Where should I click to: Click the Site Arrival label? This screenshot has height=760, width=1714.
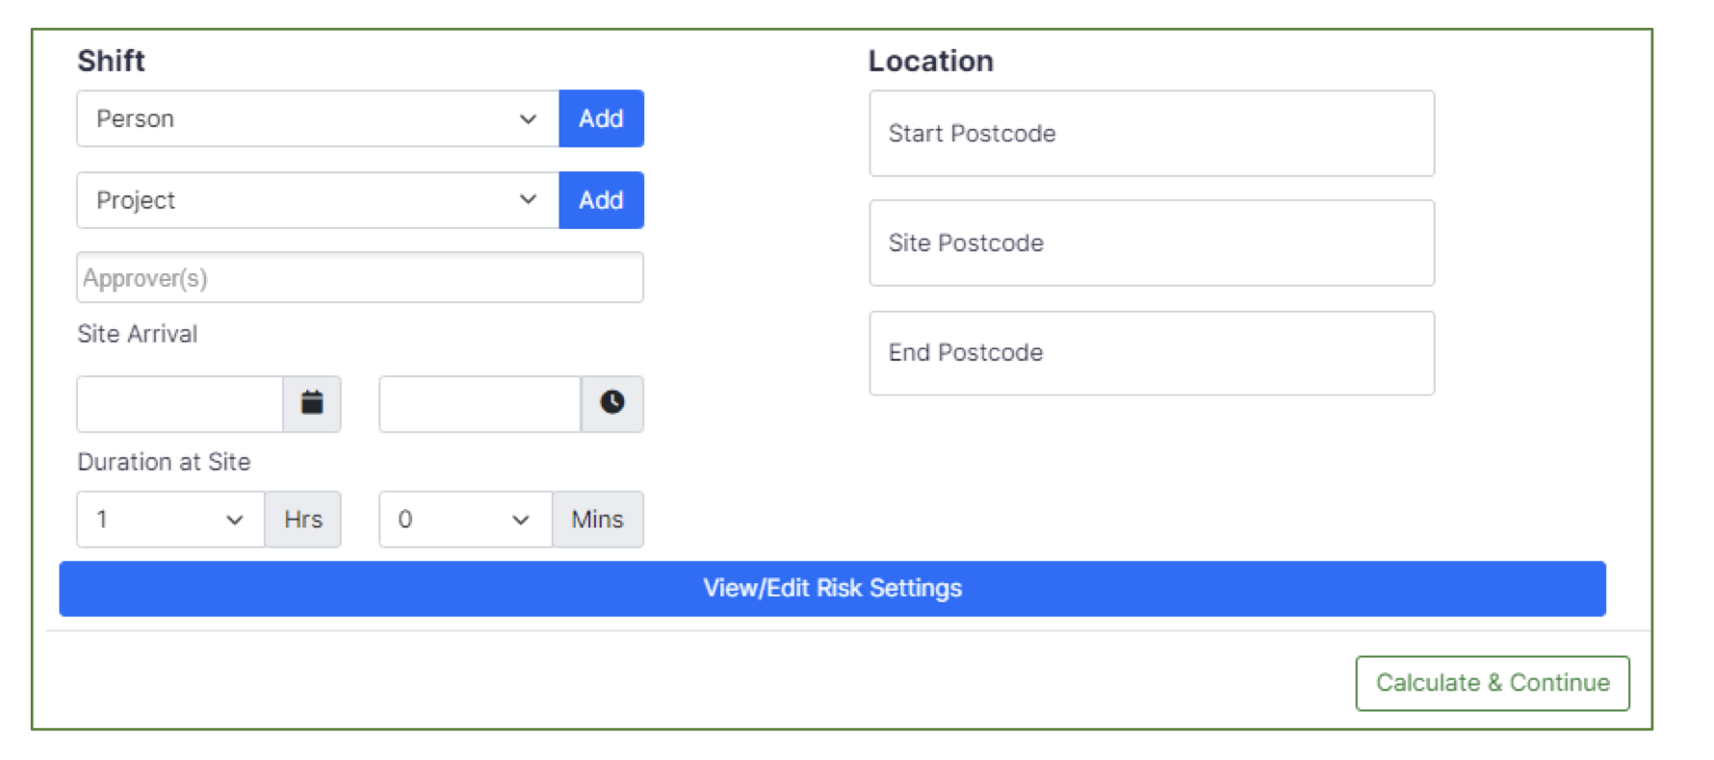point(138,334)
